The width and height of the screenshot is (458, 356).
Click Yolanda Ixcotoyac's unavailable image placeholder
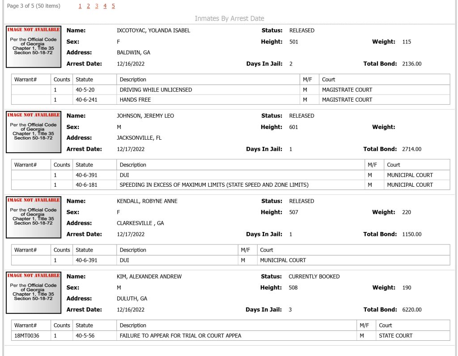pyautogui.click(x=34, y=47)
